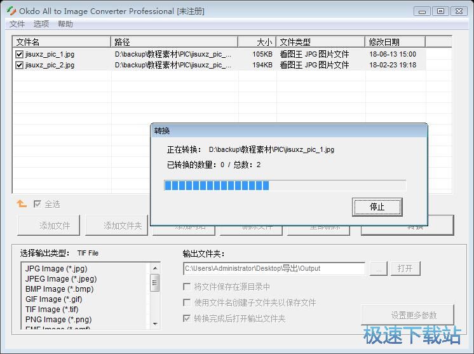The height and width of the screenshot is (354, 474).
Task: Select JPEG Image (*.jpeg) output type
Action: point(61,279)
